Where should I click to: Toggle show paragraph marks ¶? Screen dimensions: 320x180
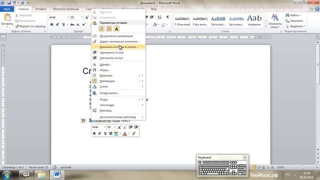coord(167,17)
